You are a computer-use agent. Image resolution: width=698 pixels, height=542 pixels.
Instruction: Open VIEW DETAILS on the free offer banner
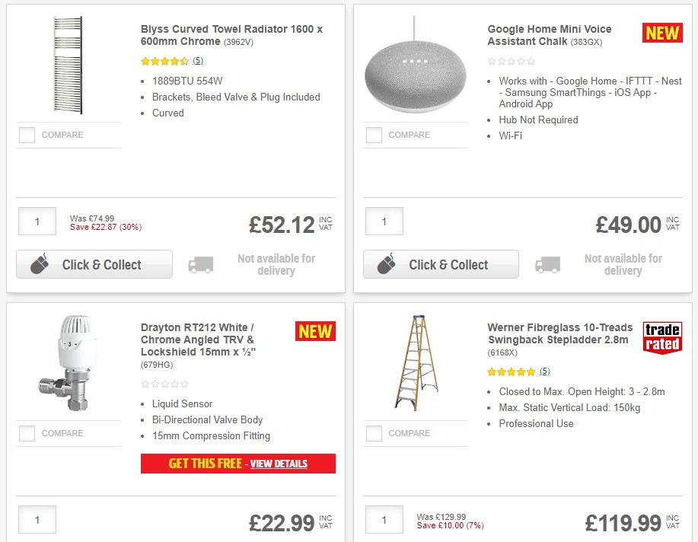[280, 464]
